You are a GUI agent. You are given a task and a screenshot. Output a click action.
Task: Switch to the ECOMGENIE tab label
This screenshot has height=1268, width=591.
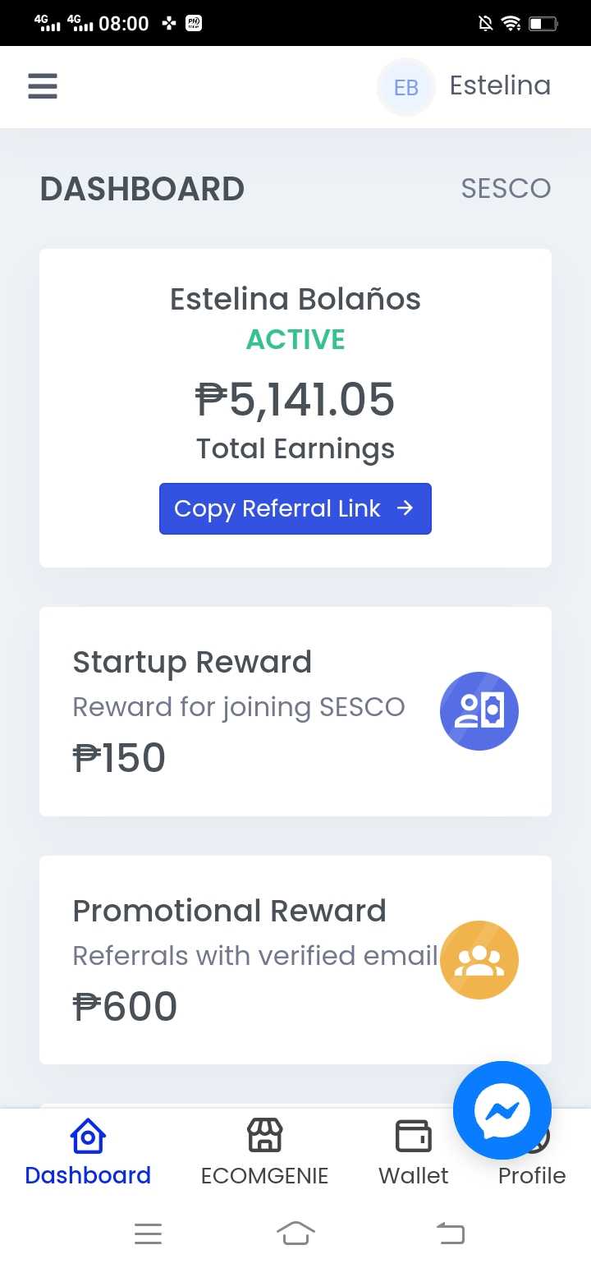[264, 1176]
